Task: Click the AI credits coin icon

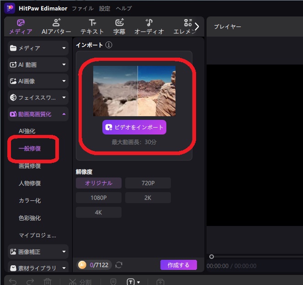Action: click(82, 265)
